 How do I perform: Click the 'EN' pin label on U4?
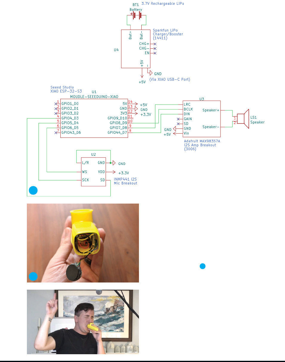tap(147, 53)
